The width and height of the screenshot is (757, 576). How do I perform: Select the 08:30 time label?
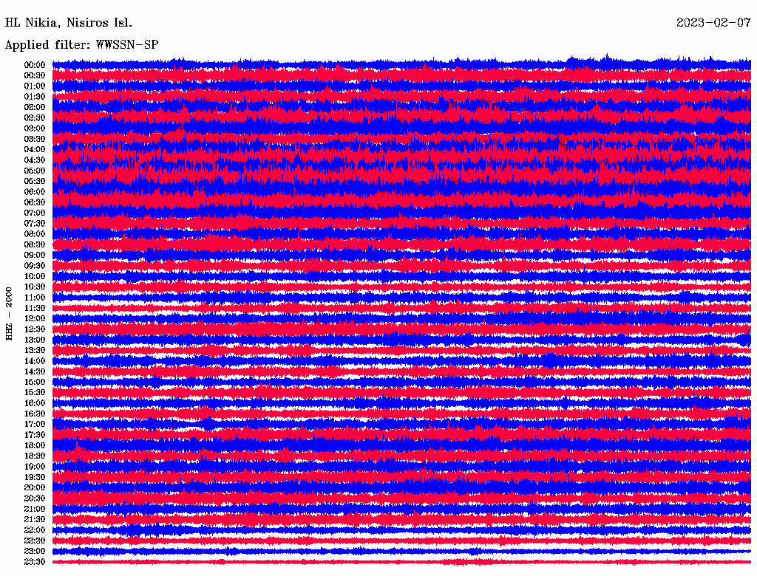pyautogui.click(x=35, y=244)
